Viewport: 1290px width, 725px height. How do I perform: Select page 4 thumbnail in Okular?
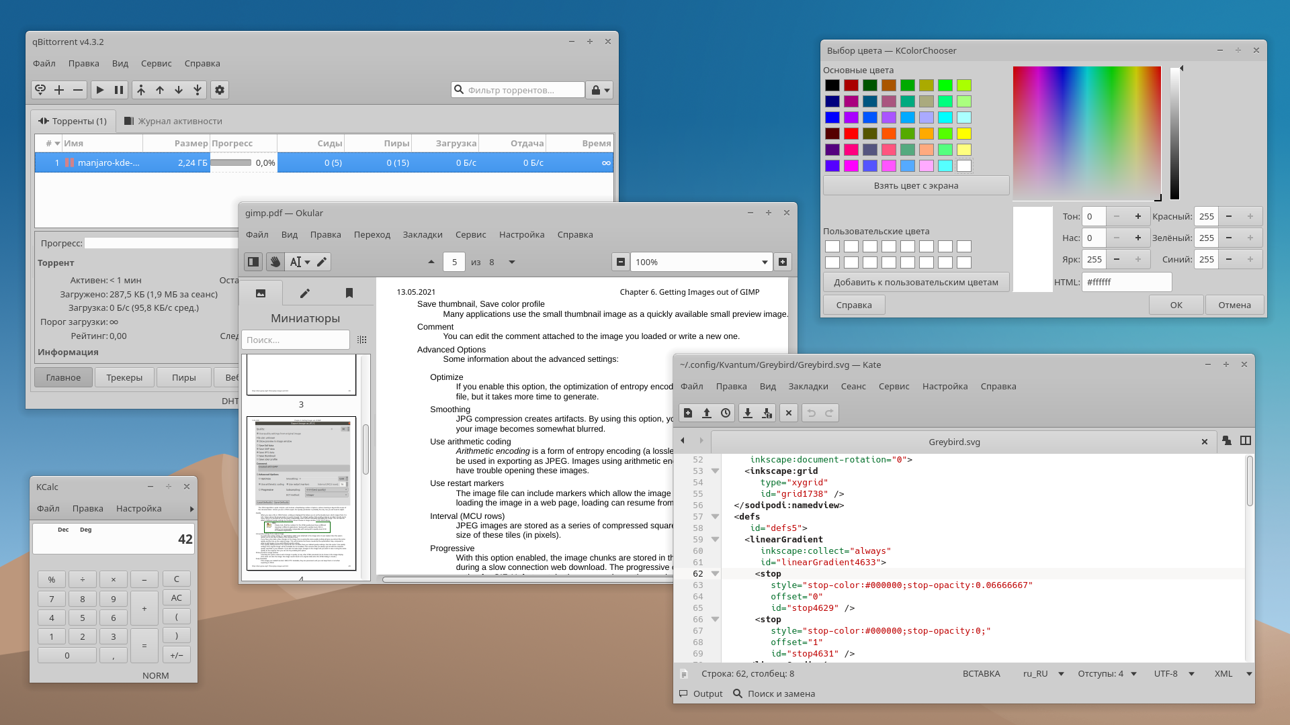tap(301, 493)
